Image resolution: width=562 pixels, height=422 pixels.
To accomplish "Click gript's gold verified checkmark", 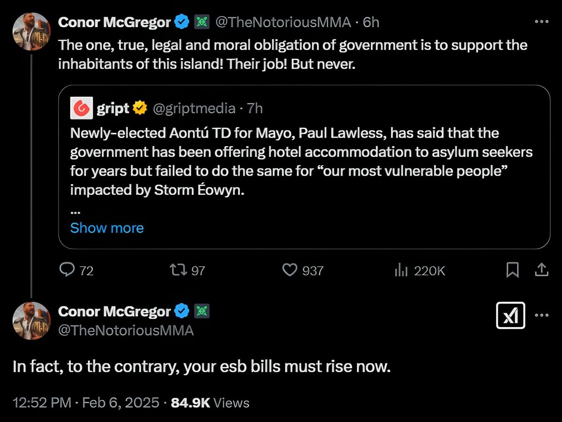I will [x=140, y=108].
